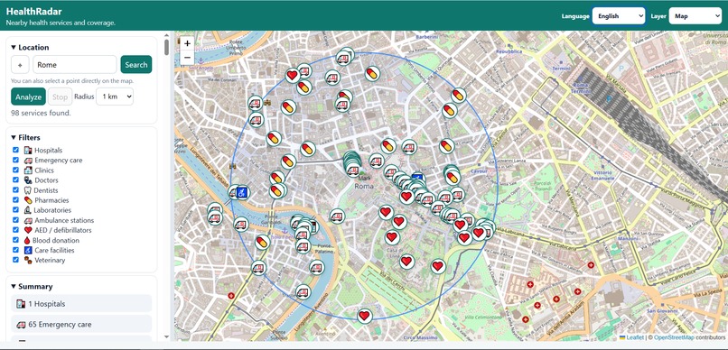
Task: Collapse the Location section
Action: [30, 47]
